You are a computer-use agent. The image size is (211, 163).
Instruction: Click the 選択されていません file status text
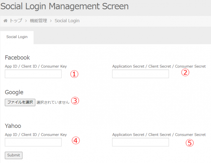click(53, 102)
